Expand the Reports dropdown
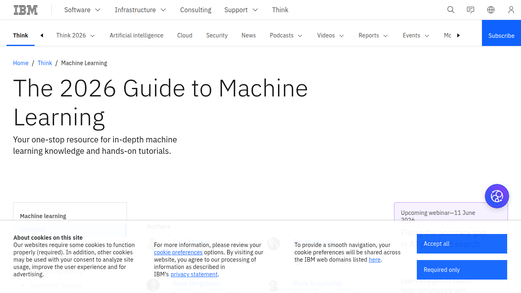This screenshot has width=521, height=293. coord(373,35)
